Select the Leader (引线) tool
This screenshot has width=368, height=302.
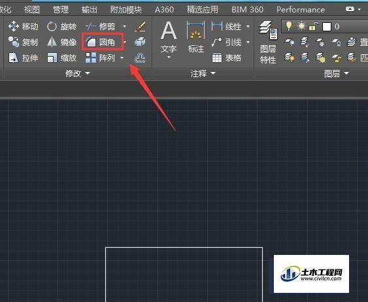(x=227, y=42)
